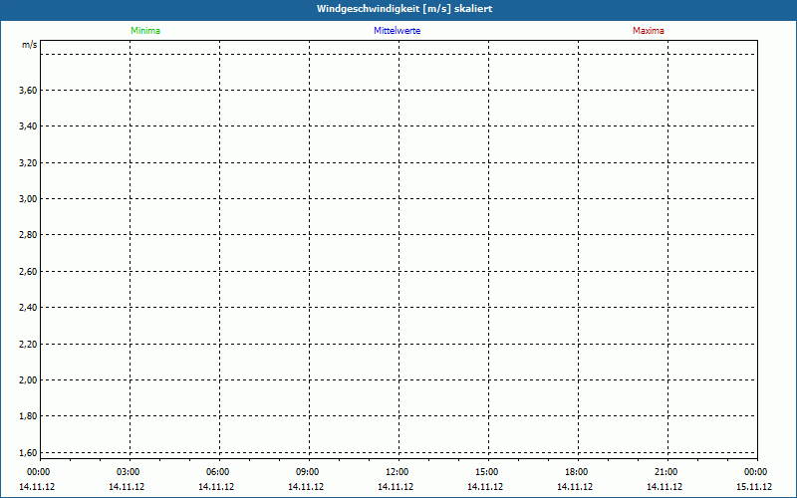This screenshot has height=498, width=797.
Task: Click the 2,20 y-axis value
Action: (28, 345)
